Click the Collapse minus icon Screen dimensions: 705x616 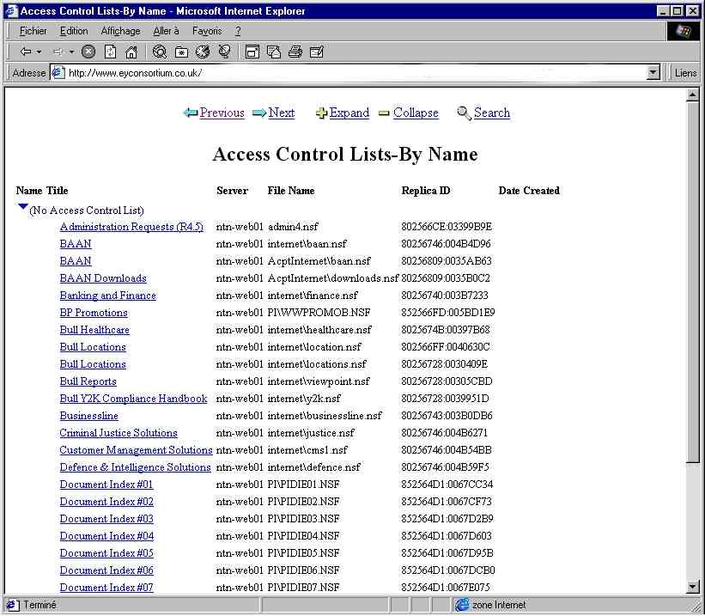pyautogui.click(x=384, y=113)
